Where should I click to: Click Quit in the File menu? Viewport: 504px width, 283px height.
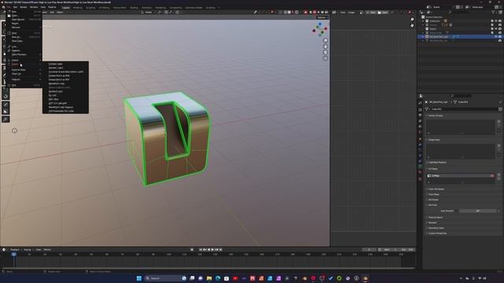coord(14,85)
